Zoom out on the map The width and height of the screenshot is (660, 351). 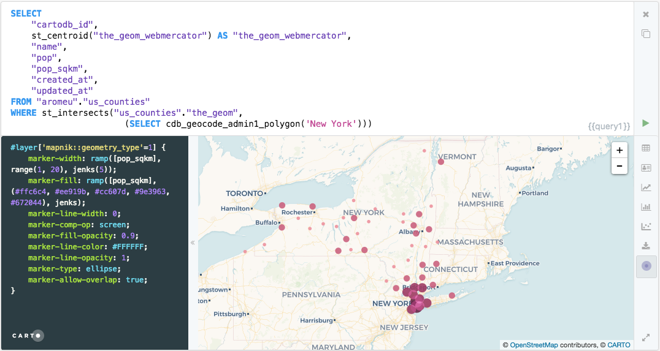(x=619, y=166)
